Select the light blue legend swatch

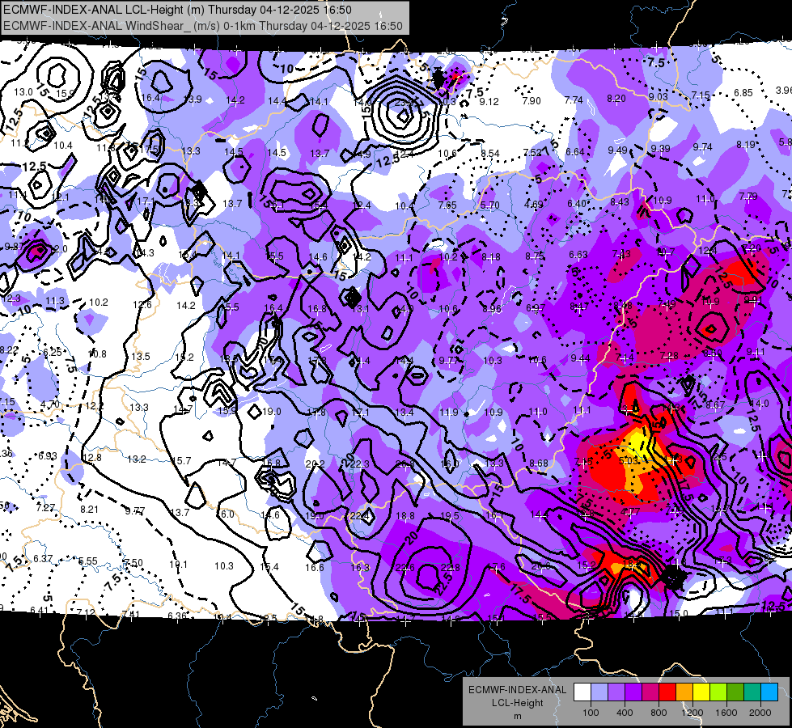[x=599, y=692]
